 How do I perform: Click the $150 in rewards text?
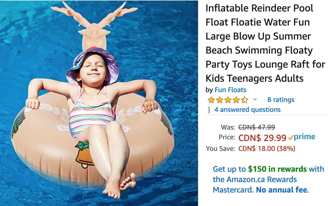point(277,169)
